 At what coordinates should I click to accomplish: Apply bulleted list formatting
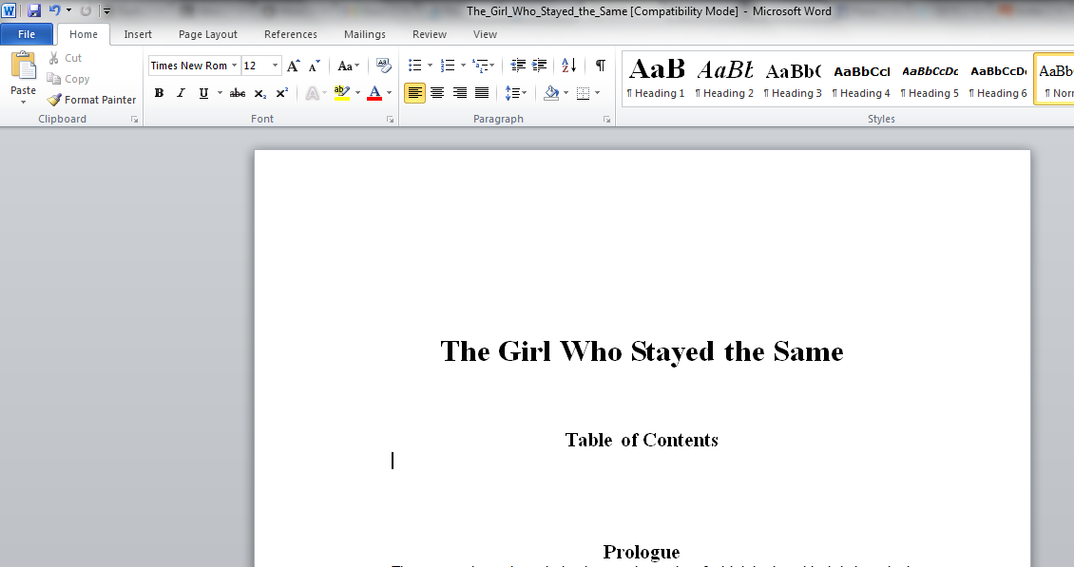point(415,66)
